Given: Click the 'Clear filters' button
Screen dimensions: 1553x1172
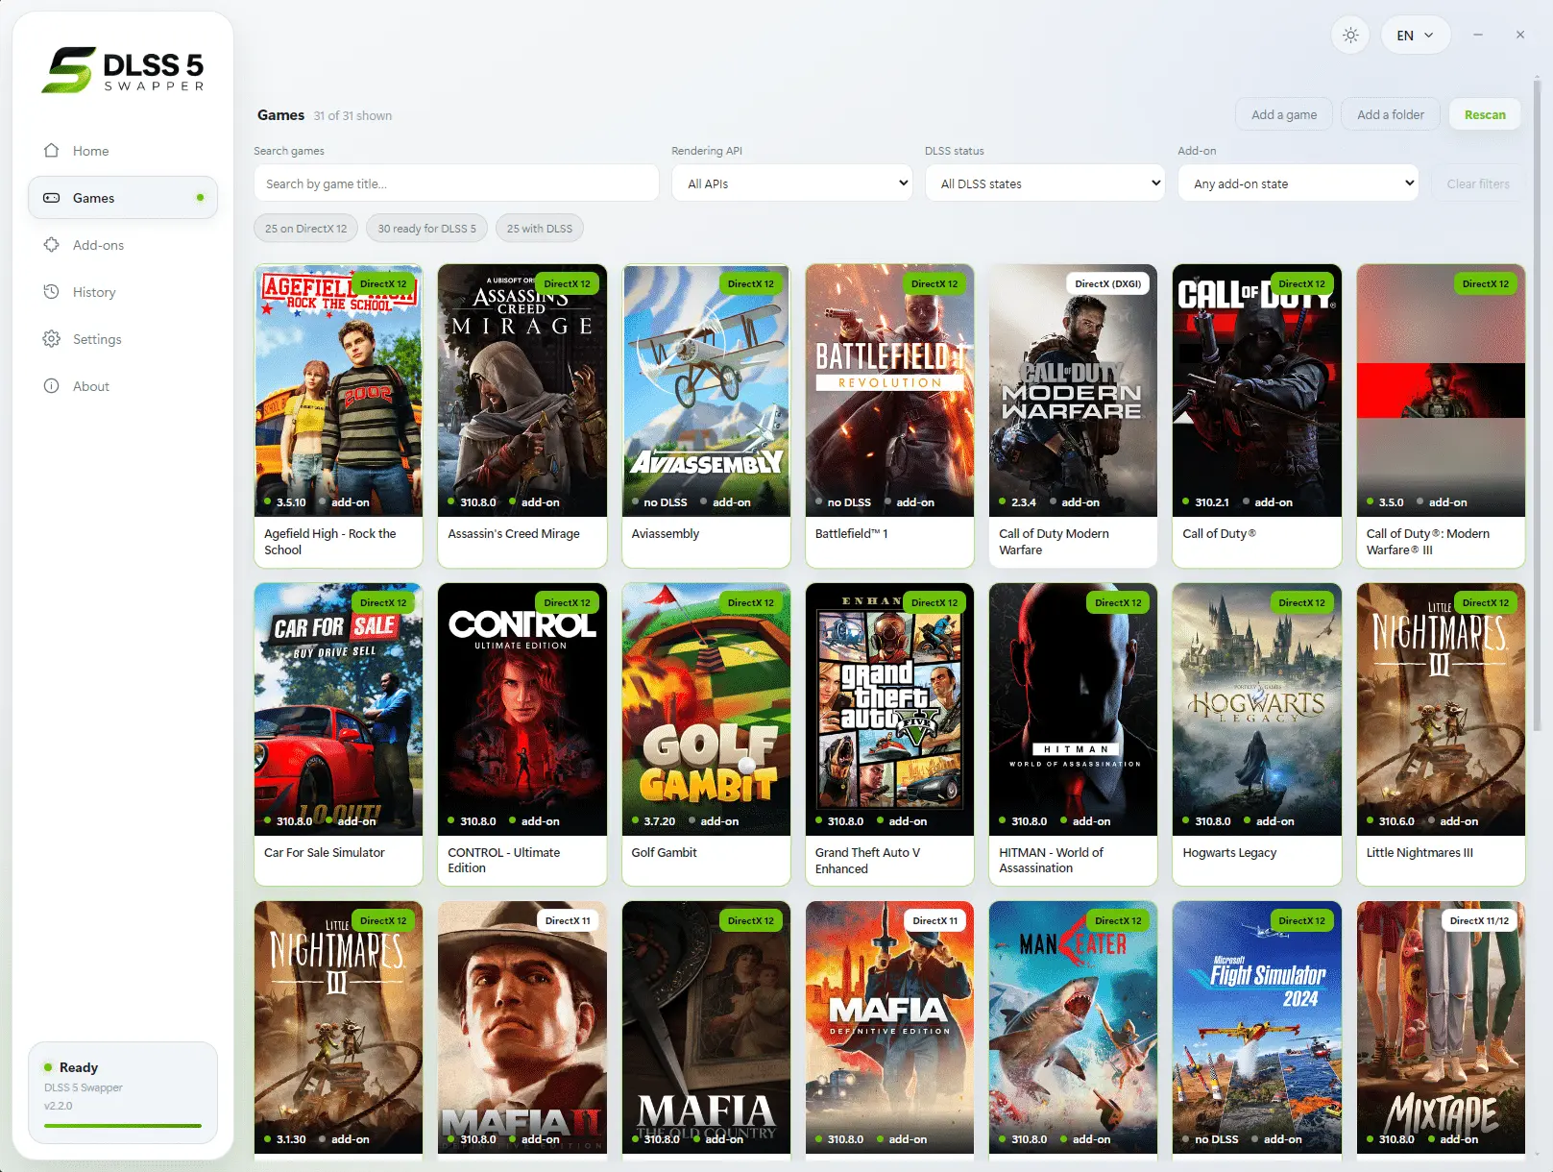Looking at the screenshot, I should (x=1478, y=183).
